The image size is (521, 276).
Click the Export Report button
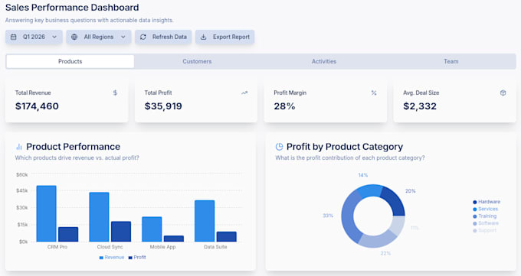click(x=224, y=37)
